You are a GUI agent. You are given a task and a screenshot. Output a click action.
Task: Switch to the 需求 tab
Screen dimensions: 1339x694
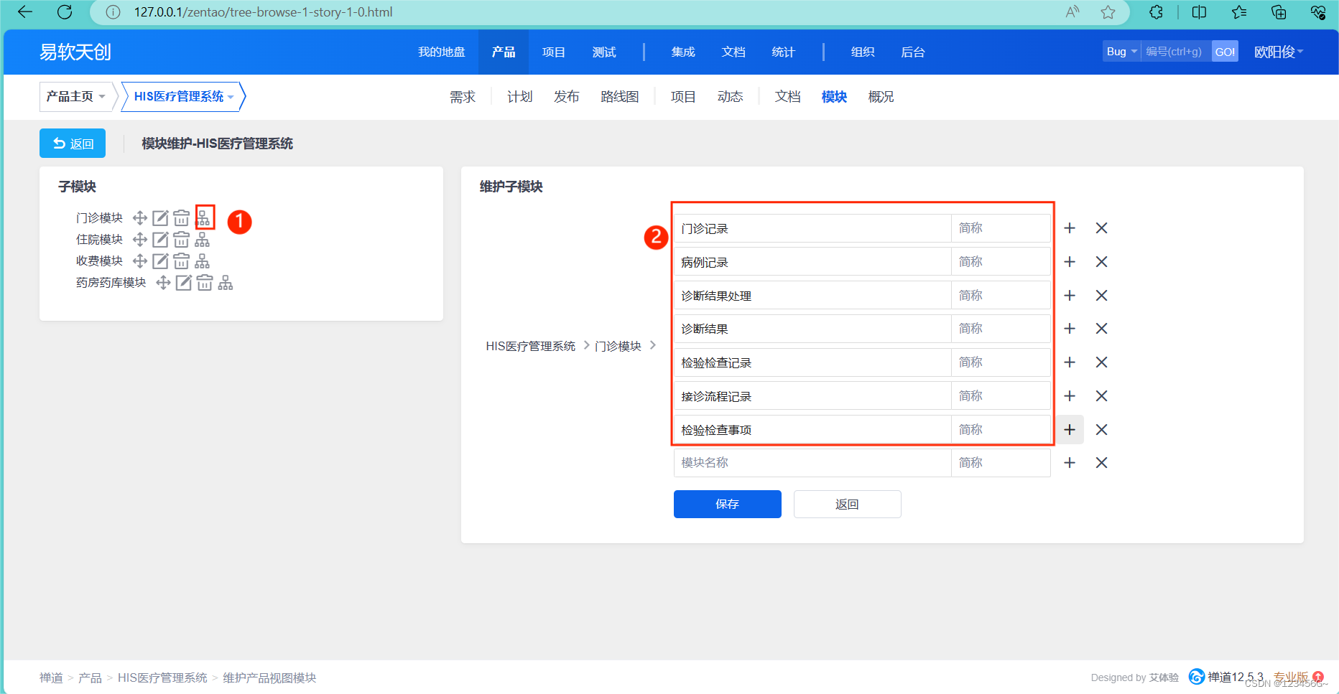[463, 97]
